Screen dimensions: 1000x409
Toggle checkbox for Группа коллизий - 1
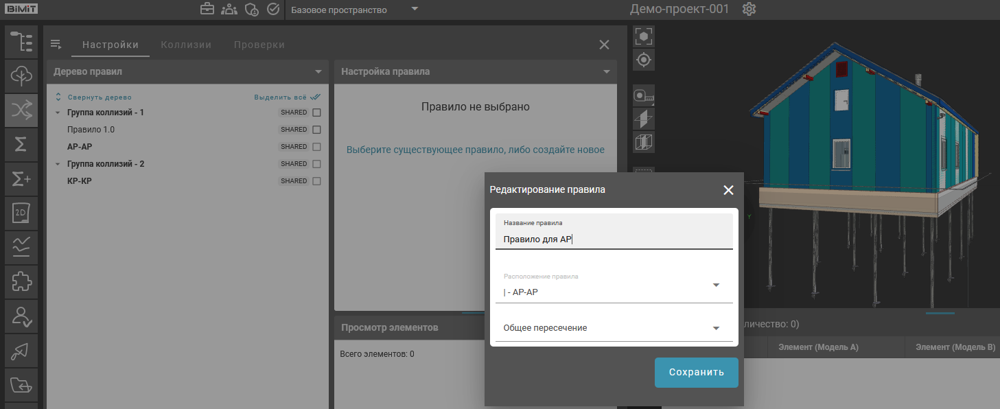point(316,113)
